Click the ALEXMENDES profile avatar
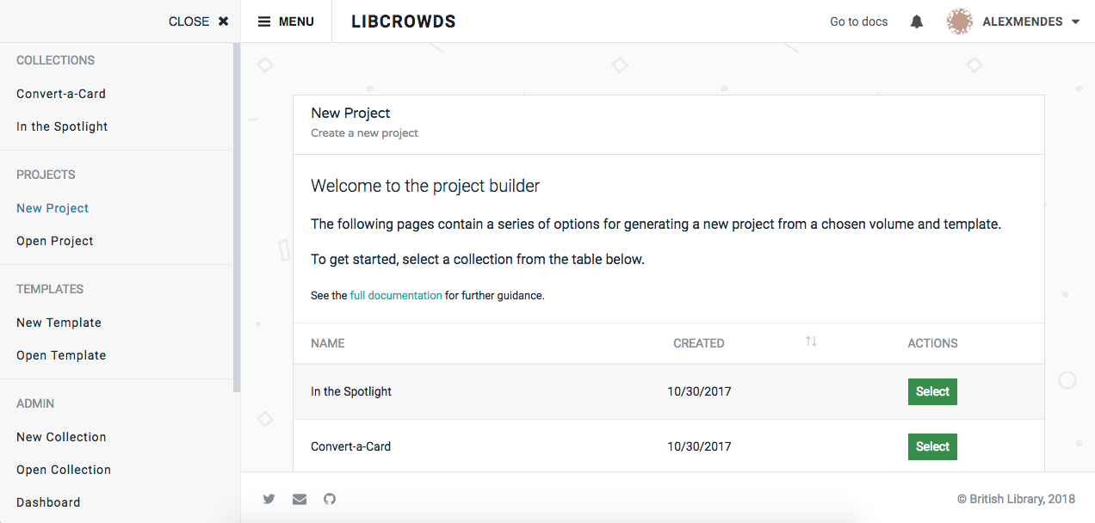1095x523 pixels. (958, 21)
